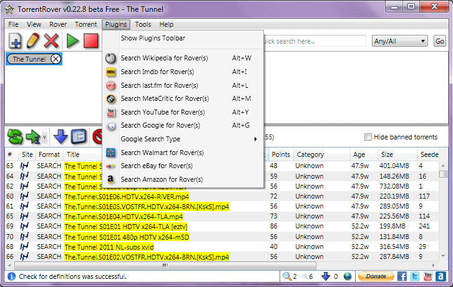The image size is (453, 287).
Task: Start search with green play icon
Action: pos(72,40)
